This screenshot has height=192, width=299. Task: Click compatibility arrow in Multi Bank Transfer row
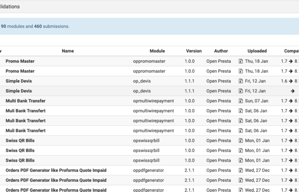290,101
